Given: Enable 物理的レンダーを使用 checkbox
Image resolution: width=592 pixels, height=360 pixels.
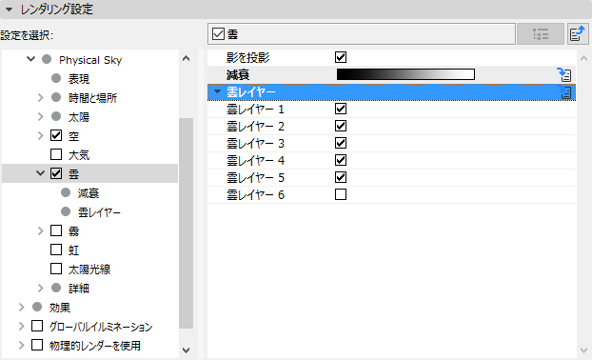Looking at the screenshot, I should (x=37, y=345).
